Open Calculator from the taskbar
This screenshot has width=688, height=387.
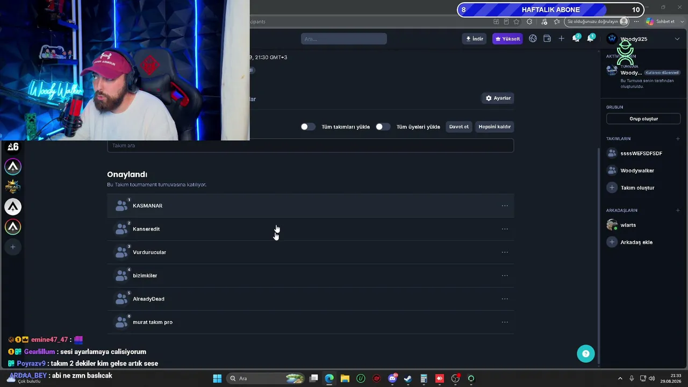click(424, 378)
